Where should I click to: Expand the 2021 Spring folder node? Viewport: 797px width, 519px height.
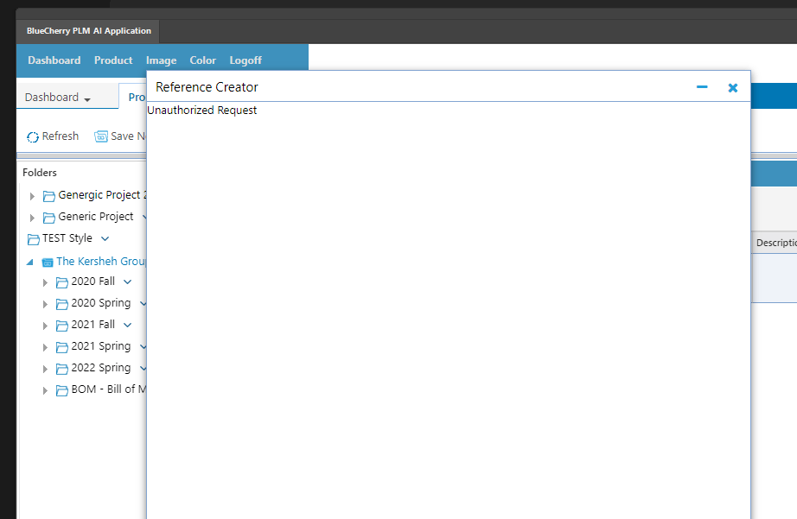point(45,345)
